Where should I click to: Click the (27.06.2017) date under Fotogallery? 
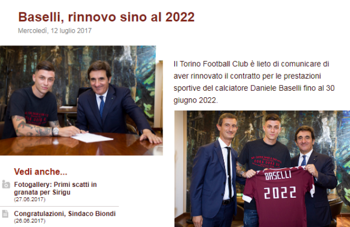point(30,200)
